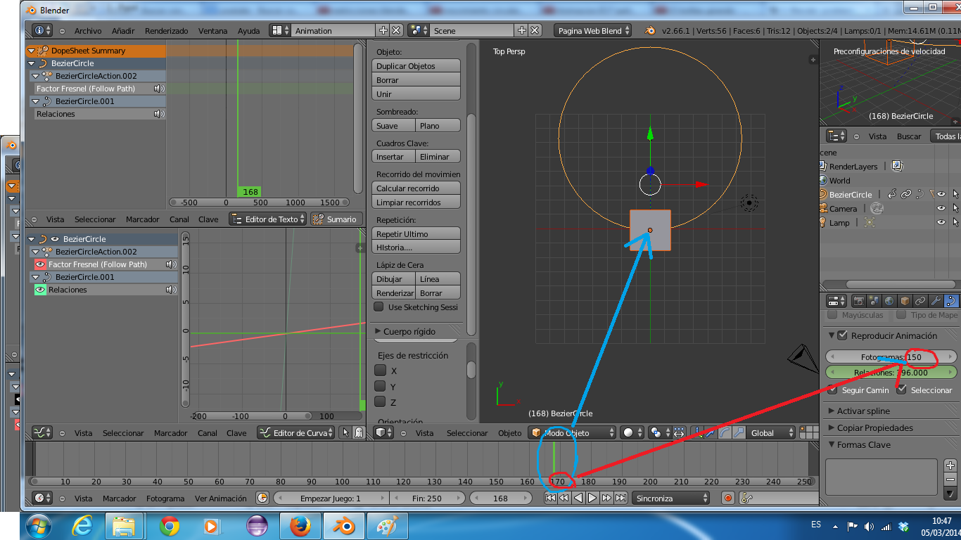The height and width of the screenshot is (540, 961).
Task: Open the Renderizado menu
Action: pos(166,31)
